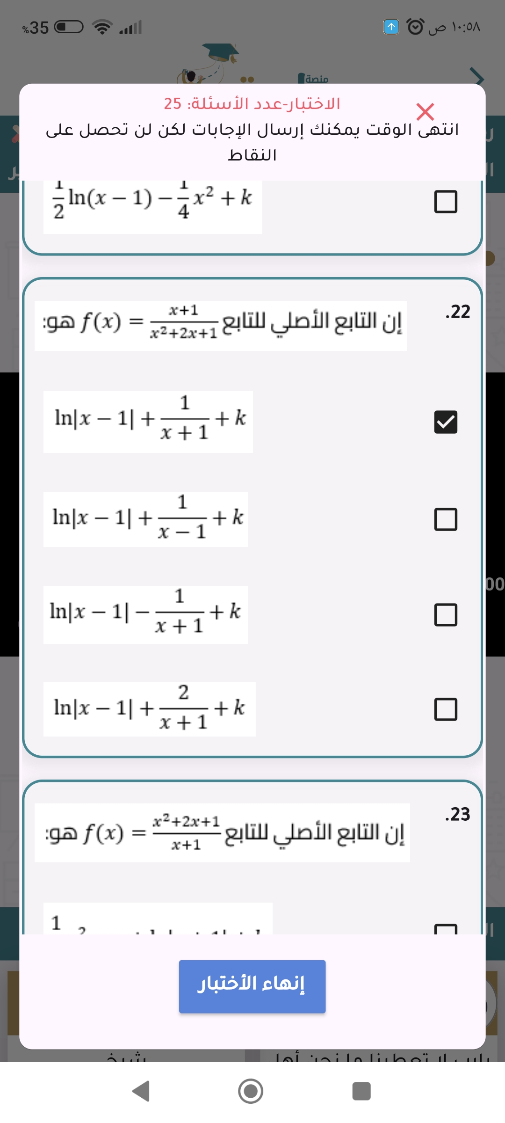Check the box for ½ln(x−1)−¼x²+k
This screenshot has width=505, height=1123.
point(446,202)
